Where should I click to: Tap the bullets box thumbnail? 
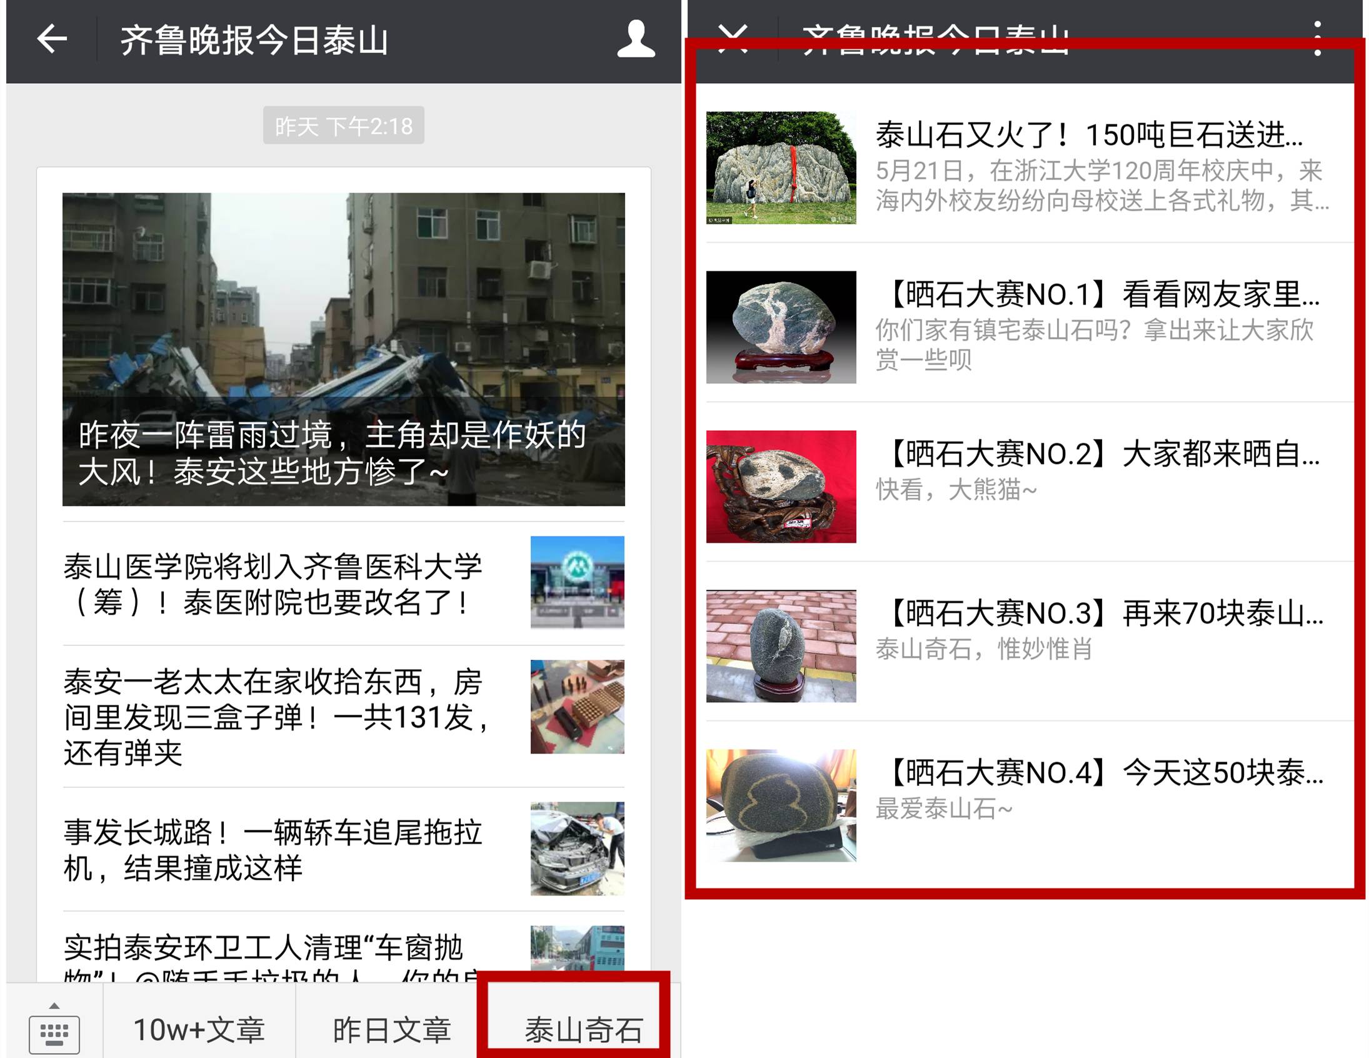click(x=578, y=707)
